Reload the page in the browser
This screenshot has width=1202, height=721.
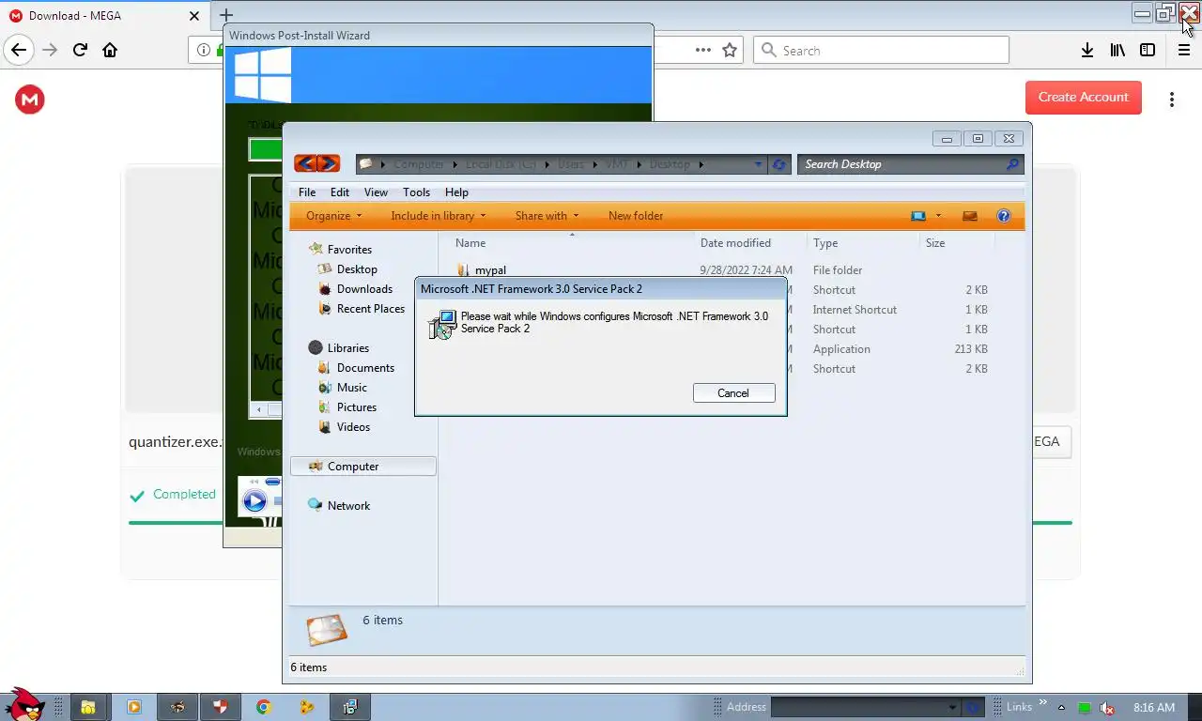tap(80, 50)
